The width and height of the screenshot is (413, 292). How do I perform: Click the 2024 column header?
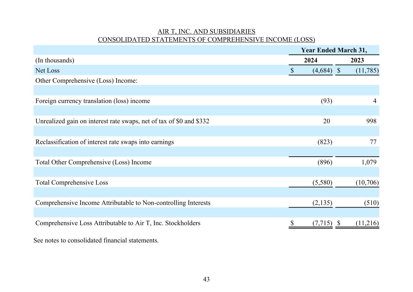(310, 60)
